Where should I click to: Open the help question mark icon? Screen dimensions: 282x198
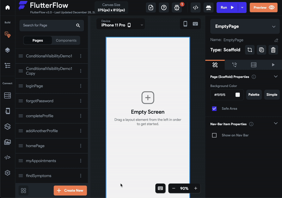[164, 7]
